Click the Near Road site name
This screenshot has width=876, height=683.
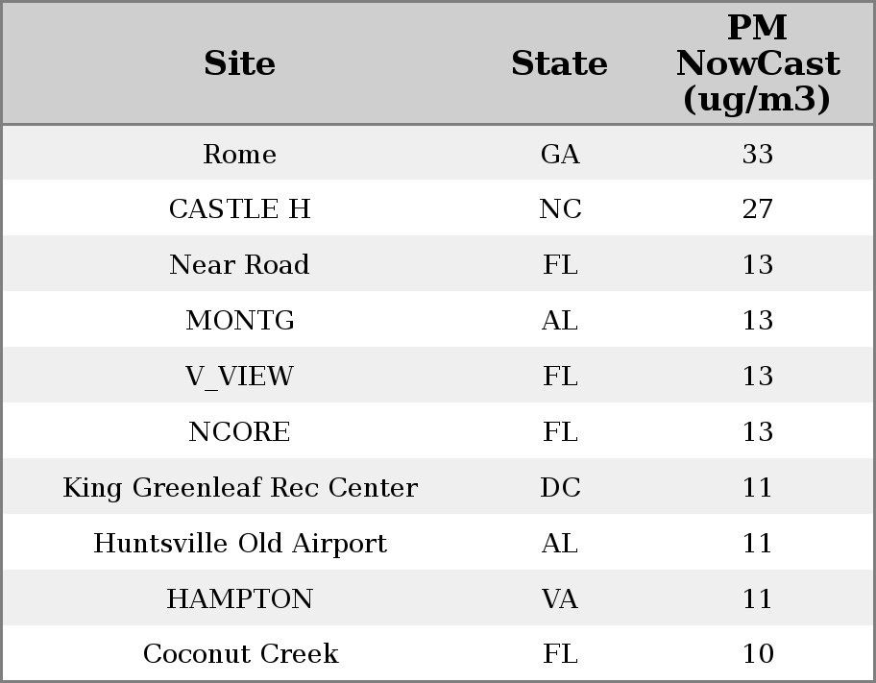pos(239,265)
